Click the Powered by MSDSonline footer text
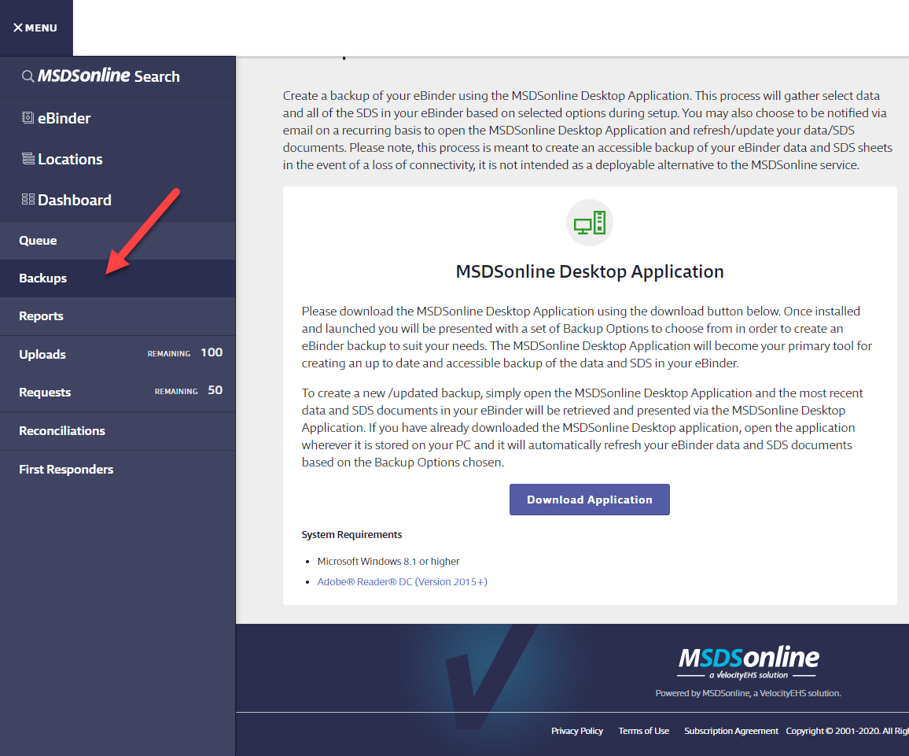This screenshot has height=756, width=909. point(748,693)
